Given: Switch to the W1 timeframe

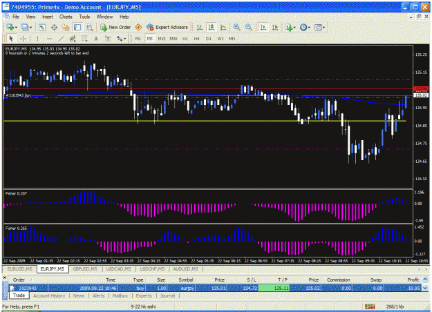Looking at the screenshot, I should coord(220,39).
